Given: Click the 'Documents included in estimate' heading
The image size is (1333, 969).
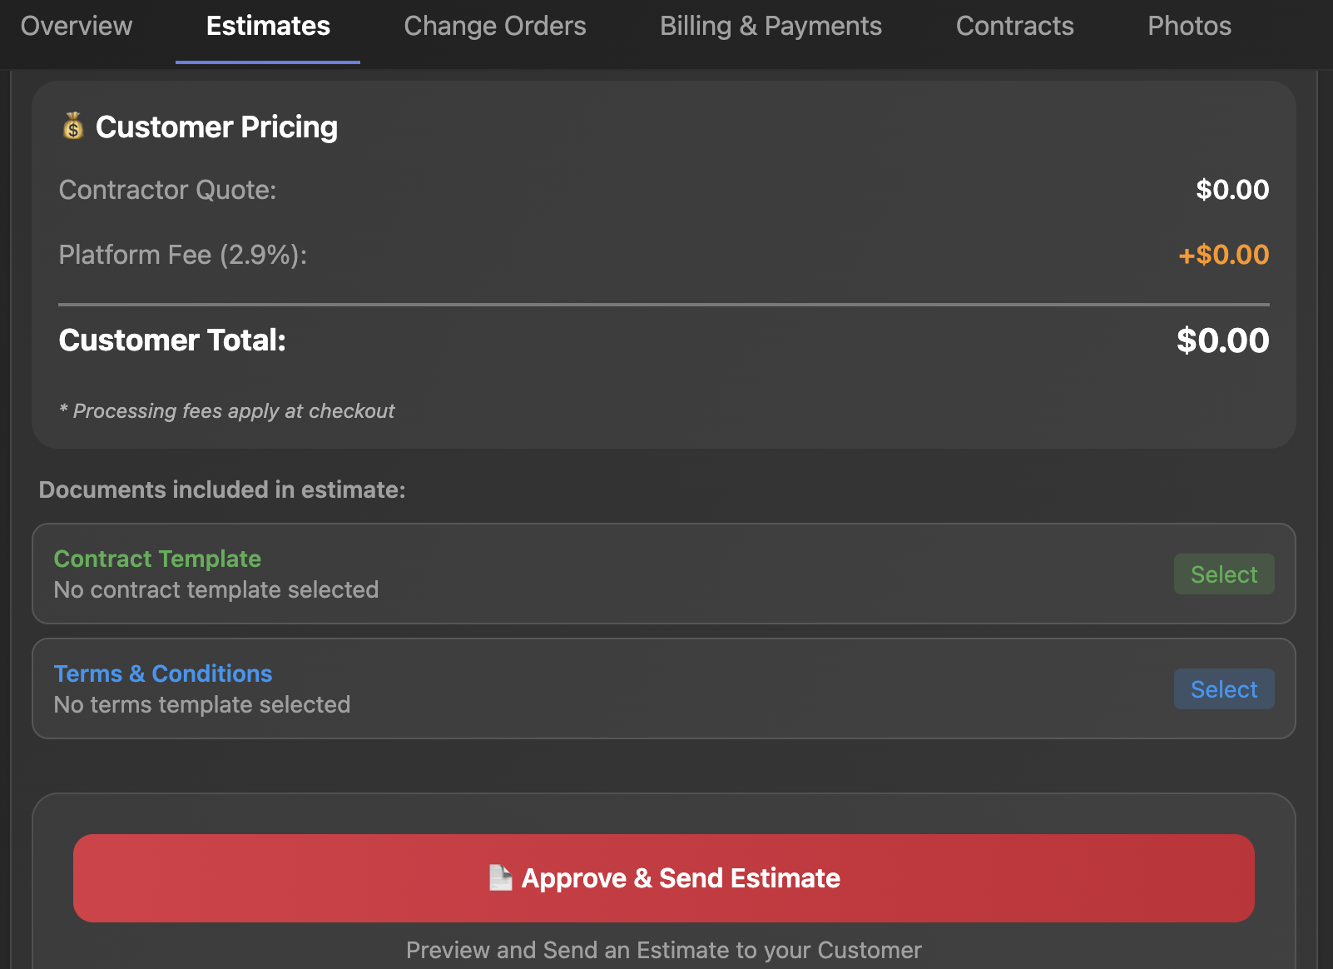Looking at the screenshot, I should 221,489.
